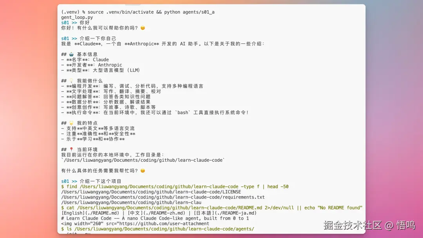Click the "## 我的特点" heading
The width and height of the screenshot is (423, 238).
[x=79, y=123]
